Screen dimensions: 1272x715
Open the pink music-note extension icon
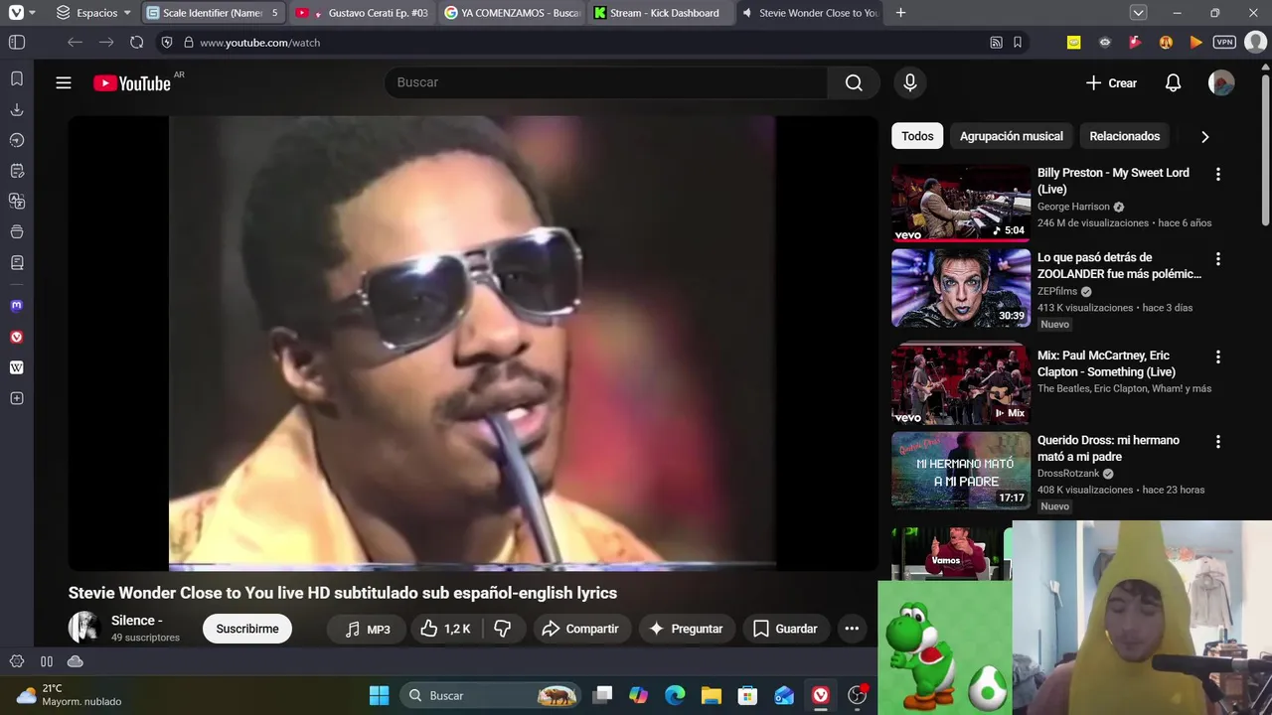1135,43
